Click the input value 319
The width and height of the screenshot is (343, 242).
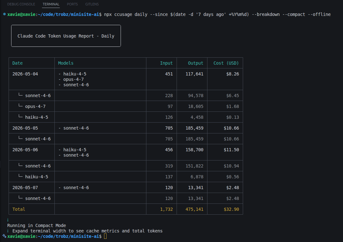click(169, 166)
